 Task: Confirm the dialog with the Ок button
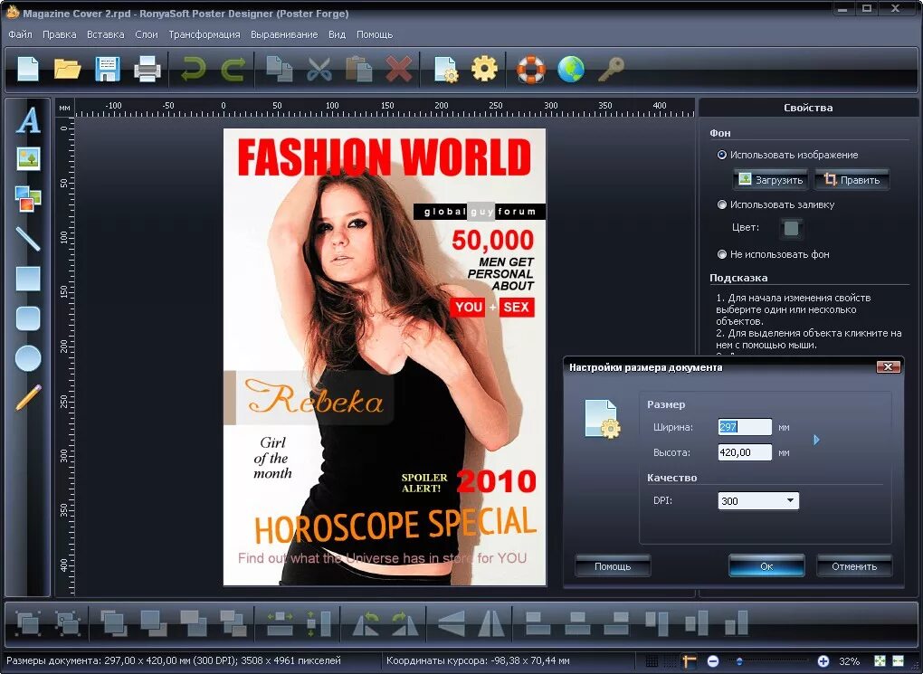click(766, 566)
